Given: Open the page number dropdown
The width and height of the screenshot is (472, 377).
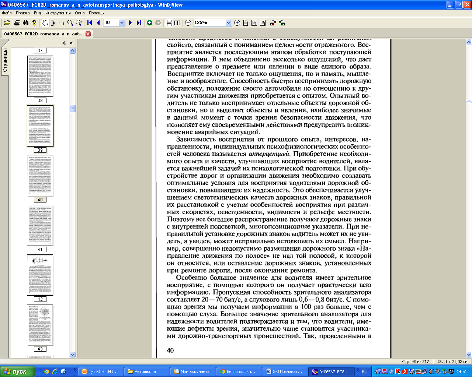Looking at the screenshot, I should 122,23.
